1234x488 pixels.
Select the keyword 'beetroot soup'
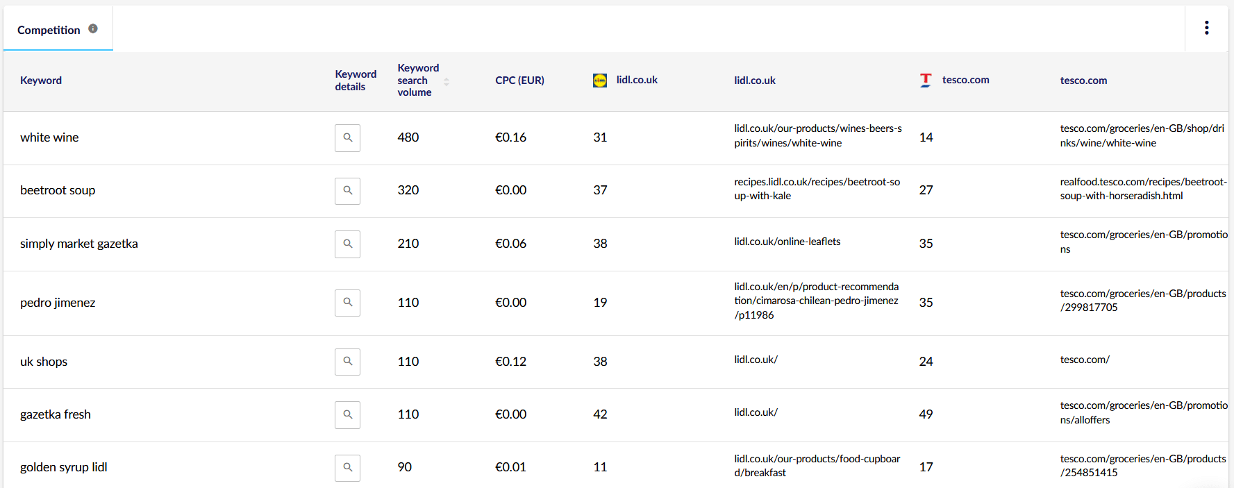click(58, 190)
